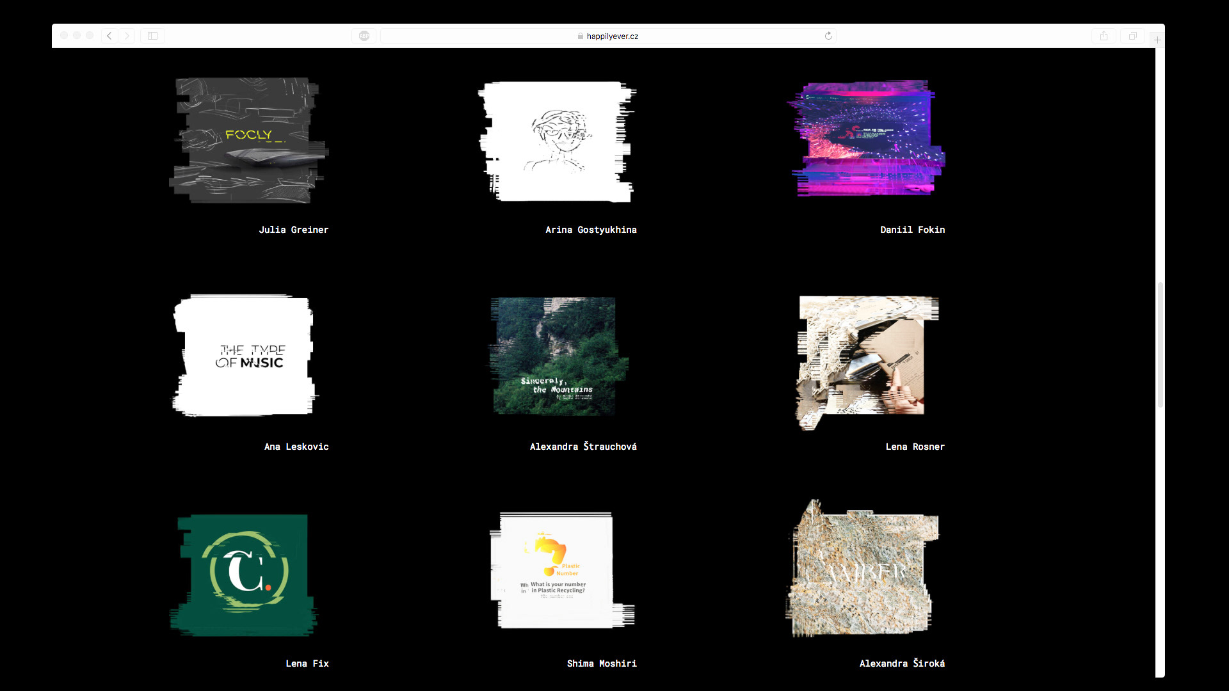Open the Share menu
The width and height of the screenshot is (1229, 691).
pyautogui.click(x=1104, y=36)
